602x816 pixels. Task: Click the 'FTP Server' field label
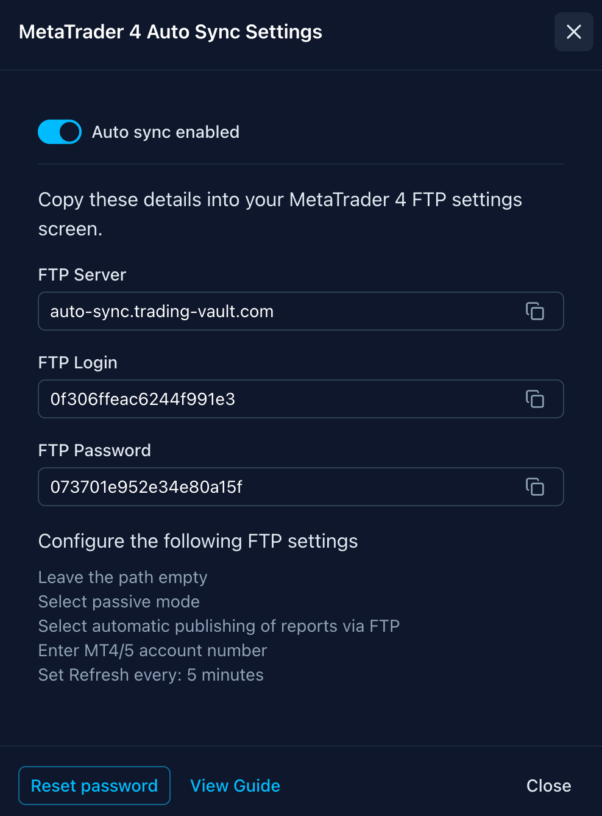pyautogui.click(x=82, y=274)
